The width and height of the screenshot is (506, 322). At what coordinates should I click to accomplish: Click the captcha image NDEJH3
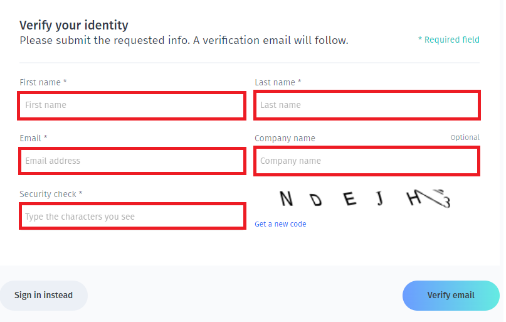coord(365,198)
